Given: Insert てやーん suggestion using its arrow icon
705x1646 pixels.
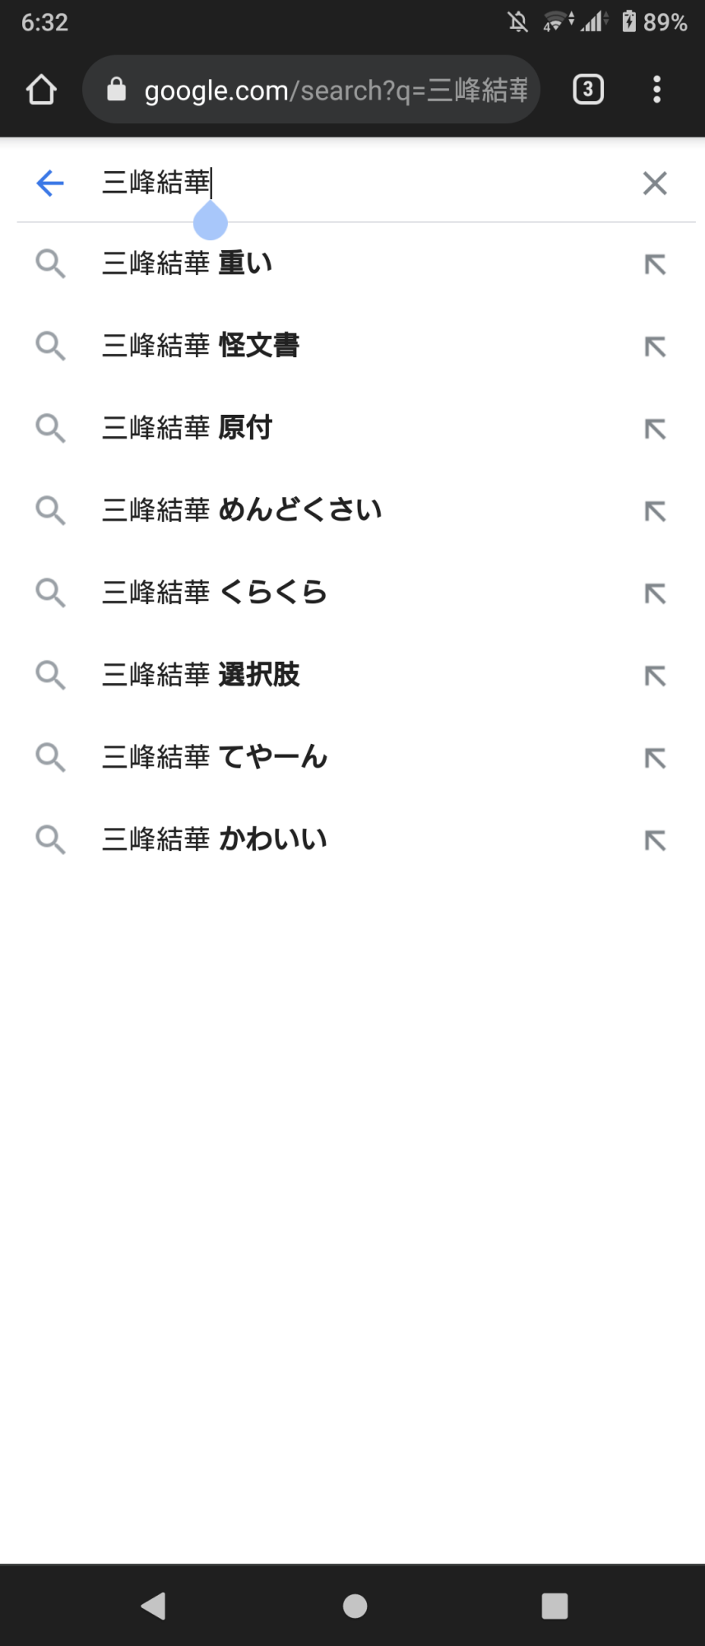Looking at the screenshot, I should point(655,758).
